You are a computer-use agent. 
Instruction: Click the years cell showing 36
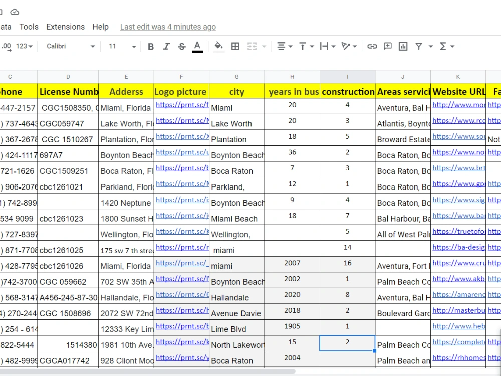(x=292, y=154)
